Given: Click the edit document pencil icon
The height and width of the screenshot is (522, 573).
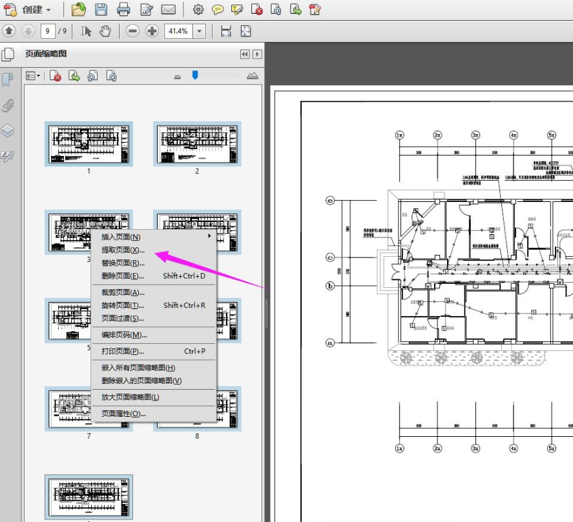Looking at the screenshot, I should pos(147,10).
